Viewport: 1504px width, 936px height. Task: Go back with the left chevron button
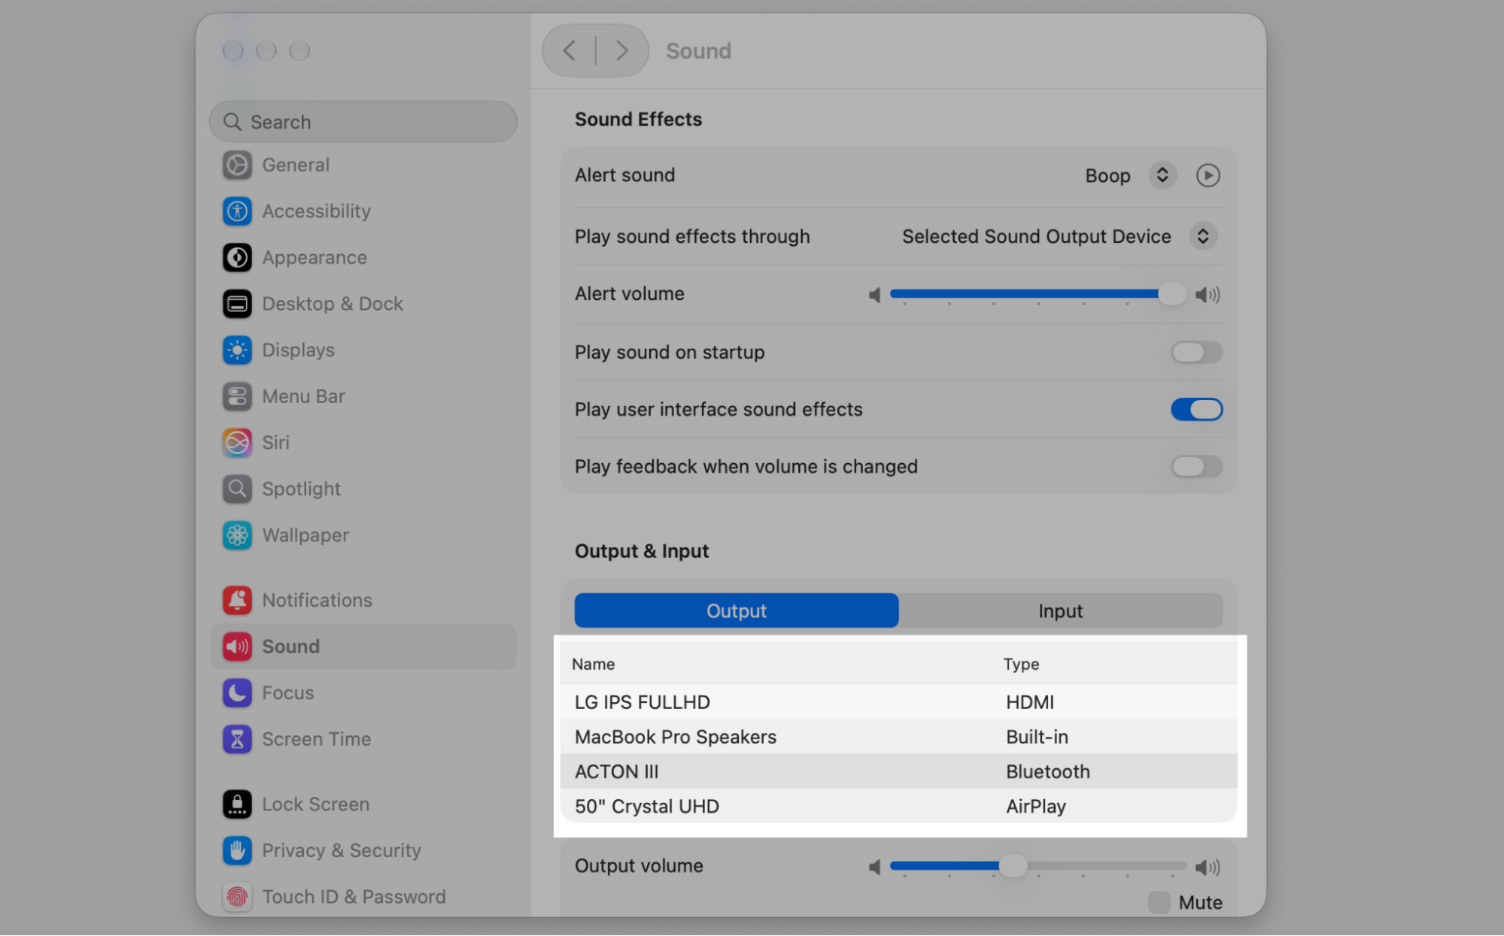coord(570,50)
